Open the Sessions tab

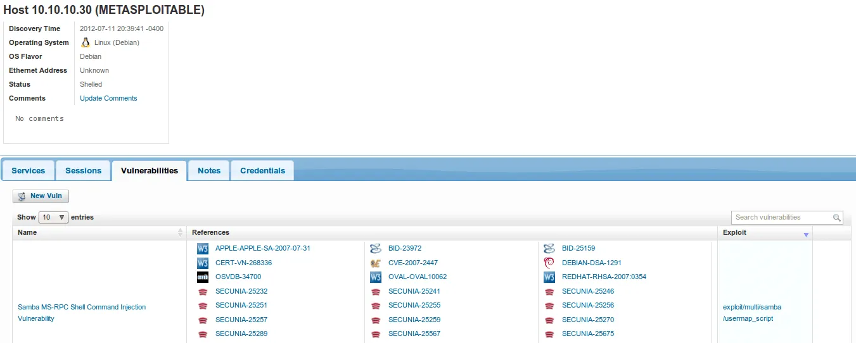pos(83,171)
